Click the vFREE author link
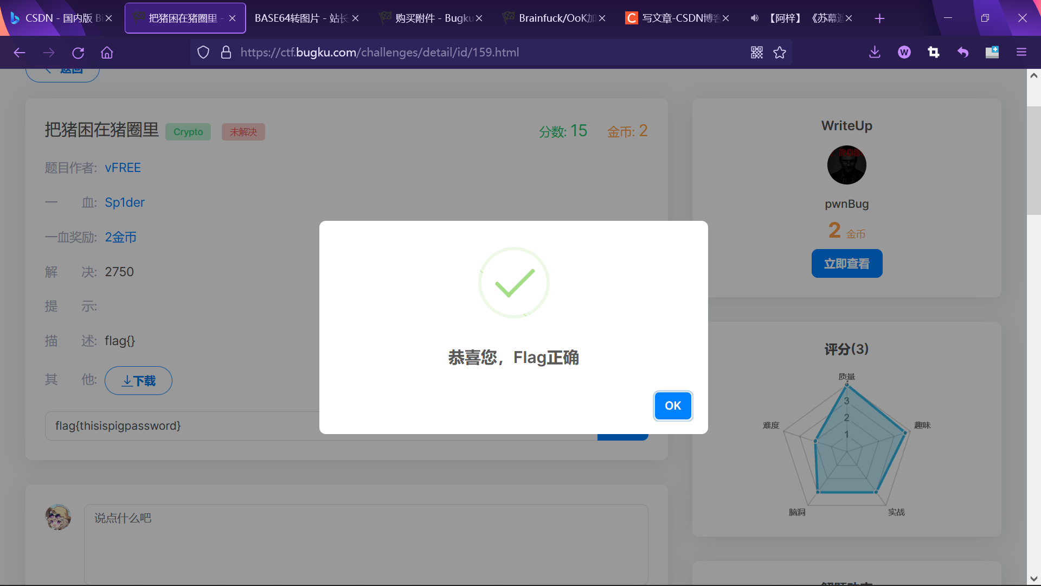This screenshot has width=1041, height=586. (x=123, y=168)
